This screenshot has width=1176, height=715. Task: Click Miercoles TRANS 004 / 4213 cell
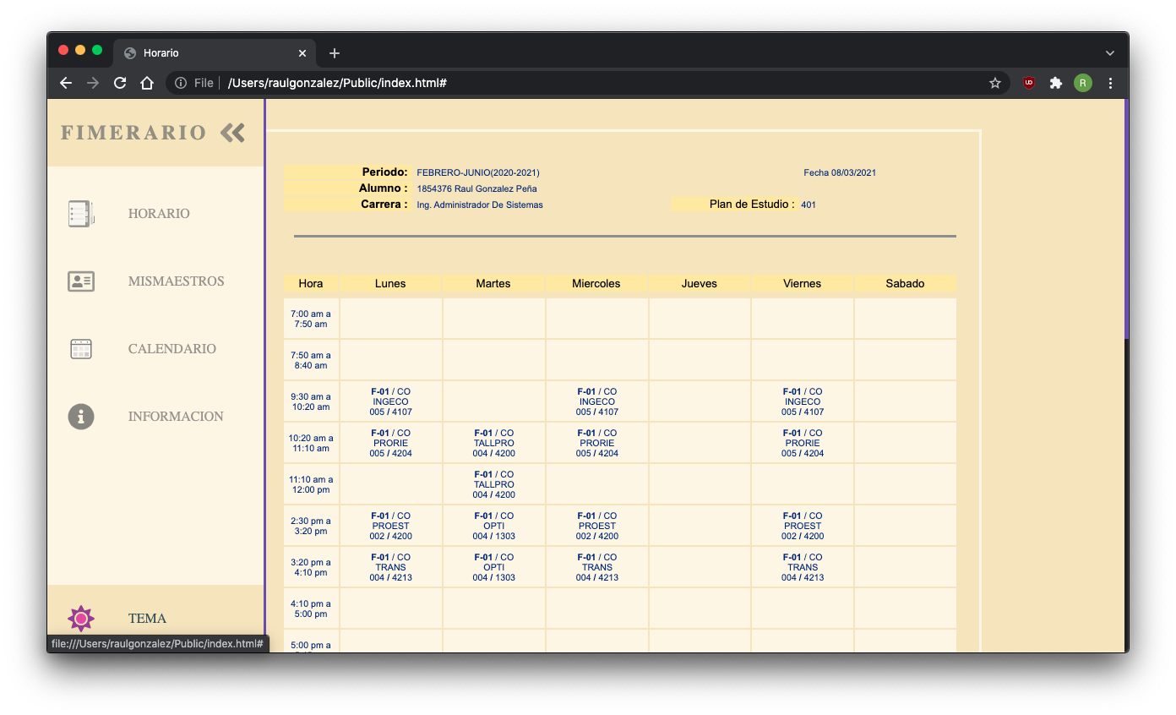tap(596, 567)
